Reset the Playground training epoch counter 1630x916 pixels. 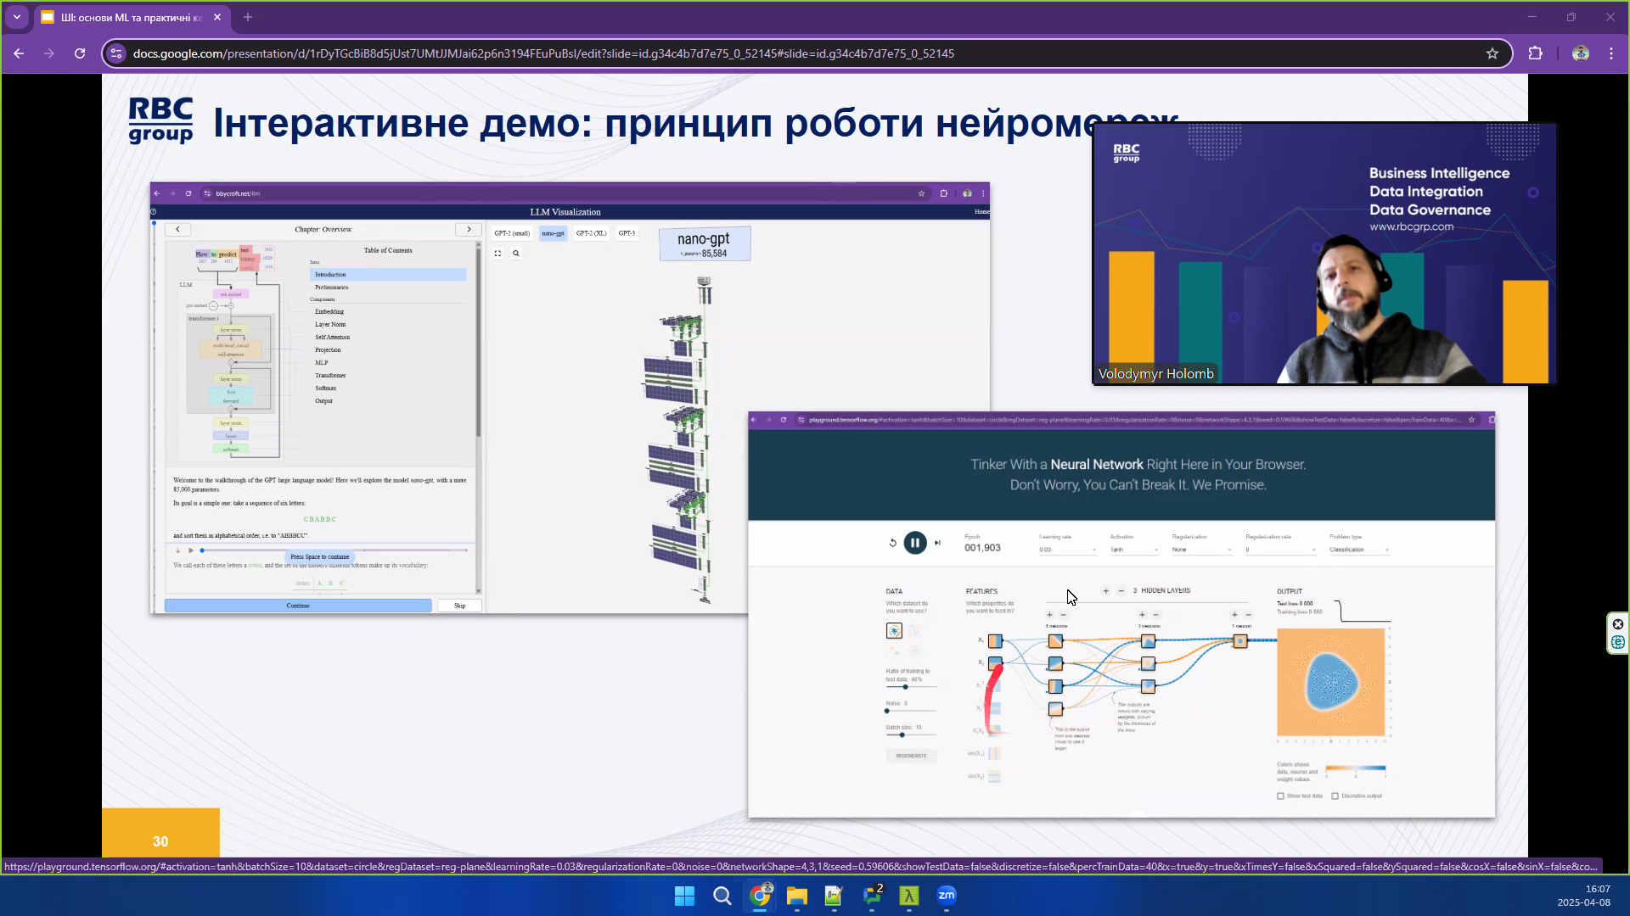tap(893, 542)
